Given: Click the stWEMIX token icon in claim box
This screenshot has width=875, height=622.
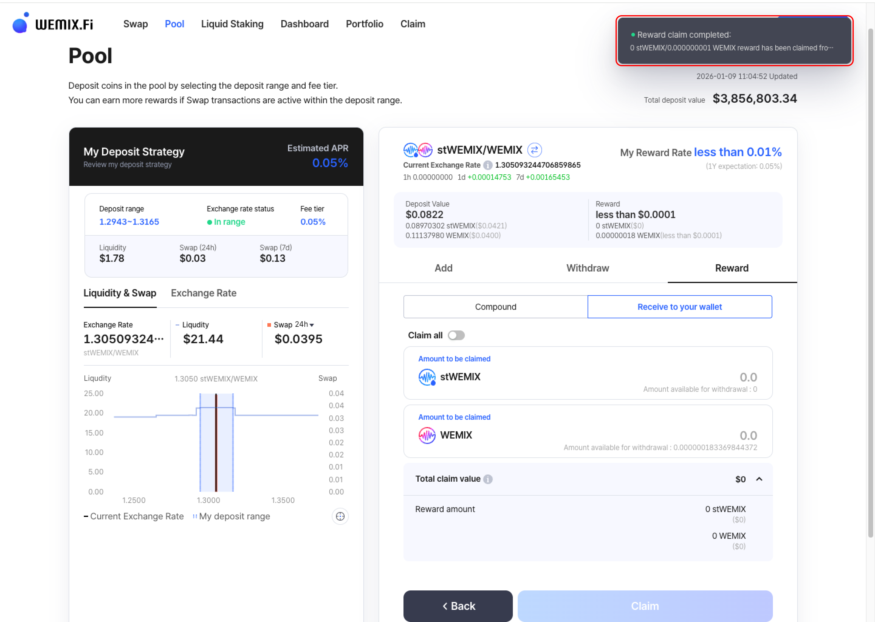Looking at the screenshot, I should tap(427, 377).
